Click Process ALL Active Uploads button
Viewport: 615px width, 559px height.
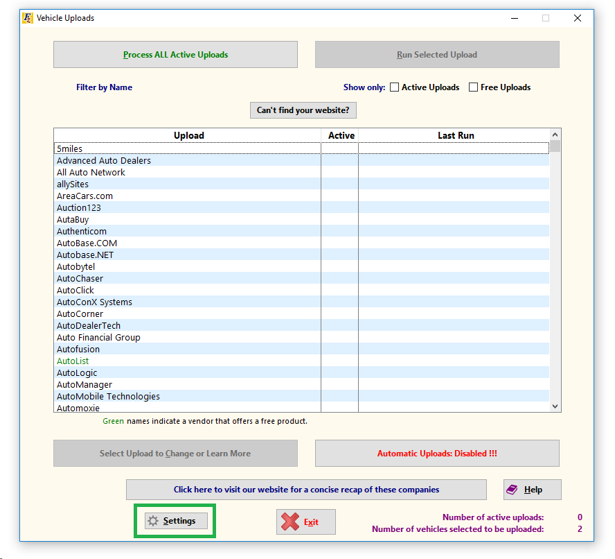click(175, 55)
